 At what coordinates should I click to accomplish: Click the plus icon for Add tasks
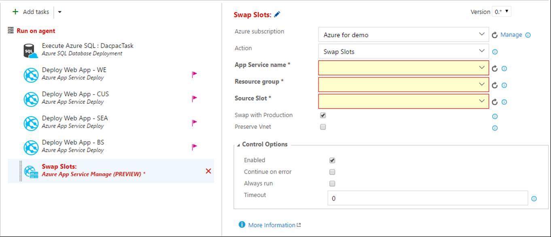15,12
